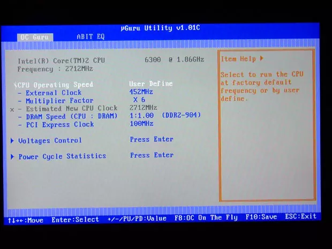The height and width of the screenshot is (249, 332).
Task: Click the Item Help heading
Action: [238, 59]
